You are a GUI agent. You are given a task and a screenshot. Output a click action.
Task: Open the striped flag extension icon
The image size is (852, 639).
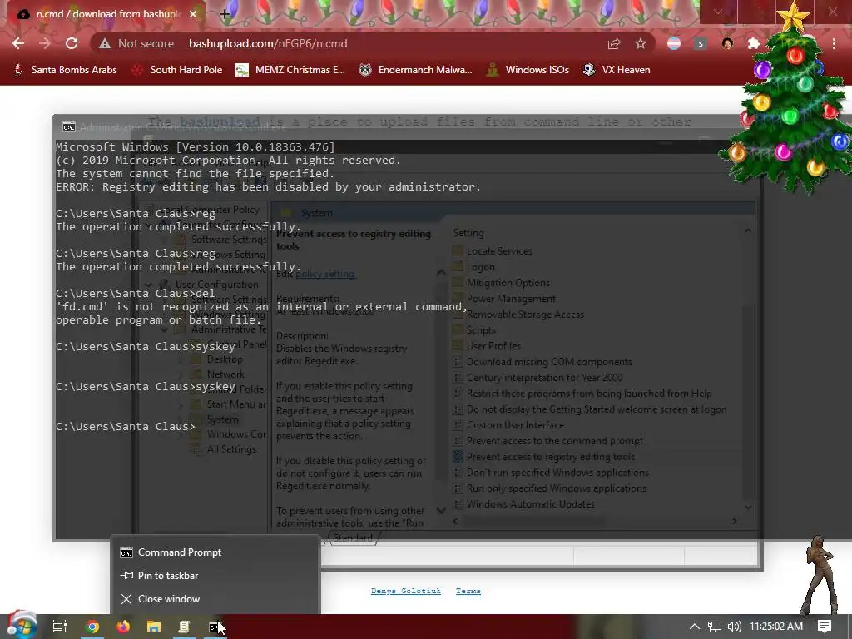click(x=674, y=43)
